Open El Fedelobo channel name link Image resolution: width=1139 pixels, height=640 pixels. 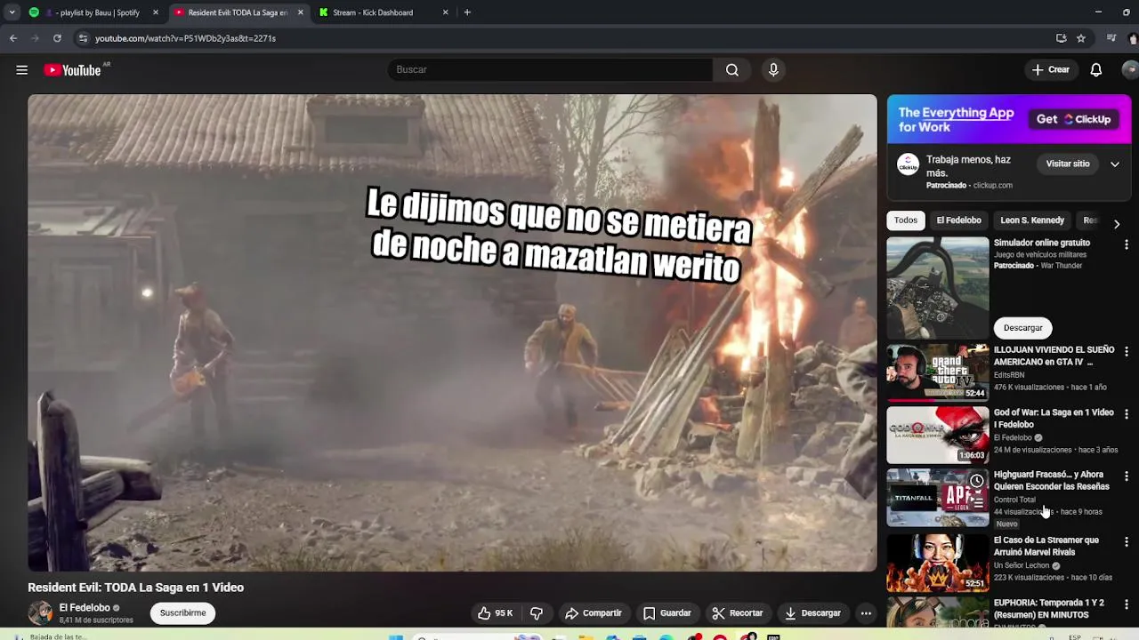click(85, 608)
